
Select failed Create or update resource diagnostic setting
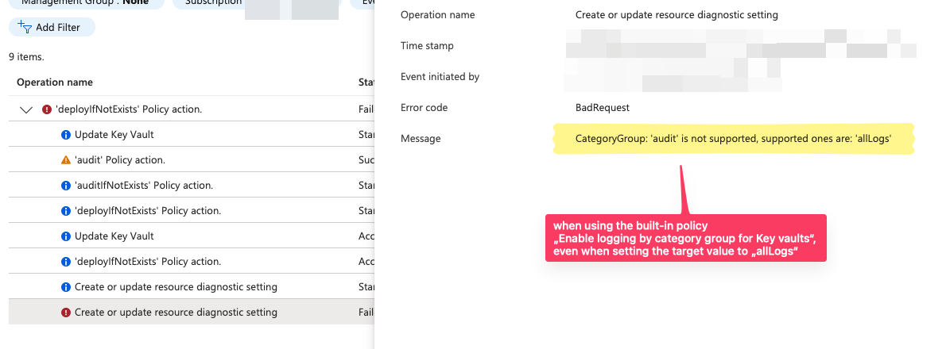(192, 312)
